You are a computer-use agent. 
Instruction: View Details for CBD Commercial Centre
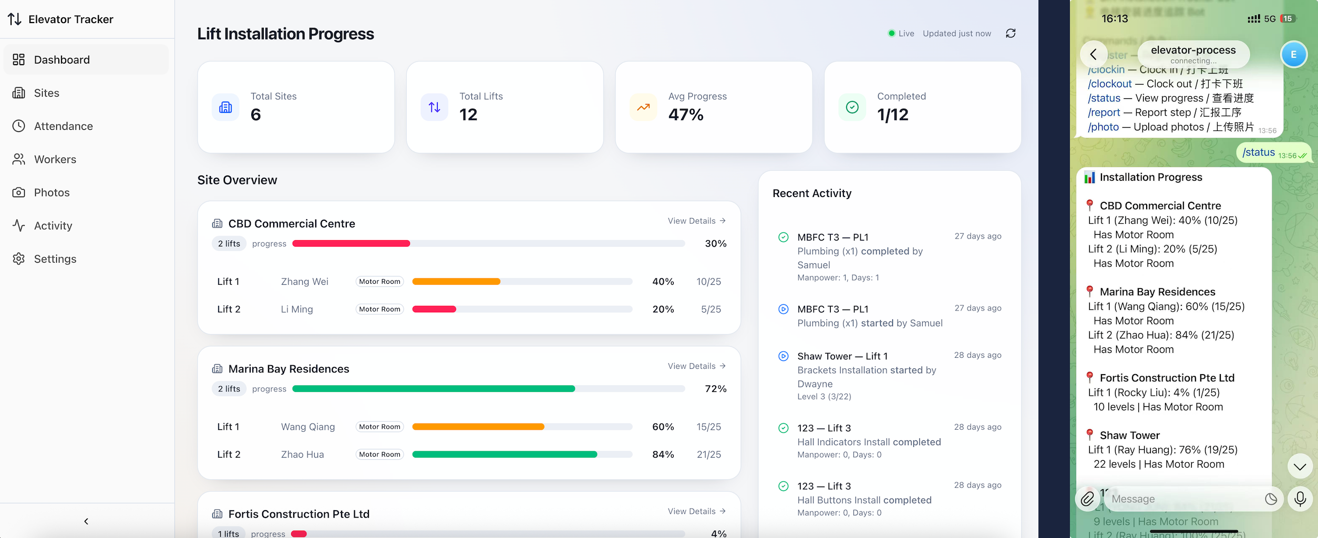coord(696,221)
